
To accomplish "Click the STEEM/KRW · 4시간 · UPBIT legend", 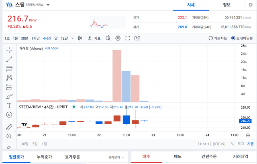I will pyautogui.click(x=43, y=107).
